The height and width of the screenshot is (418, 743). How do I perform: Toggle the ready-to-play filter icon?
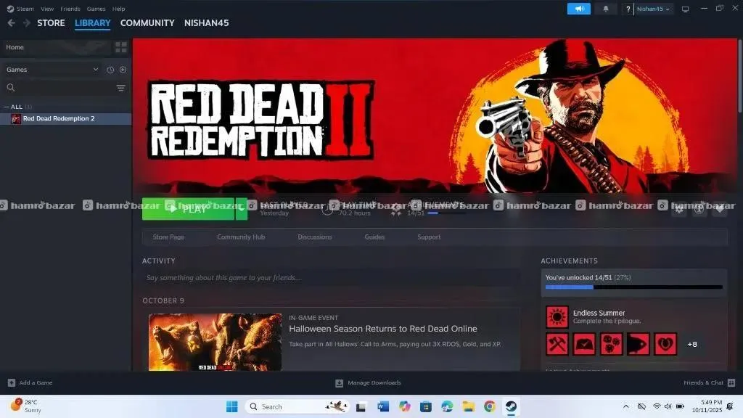[123, 70]
